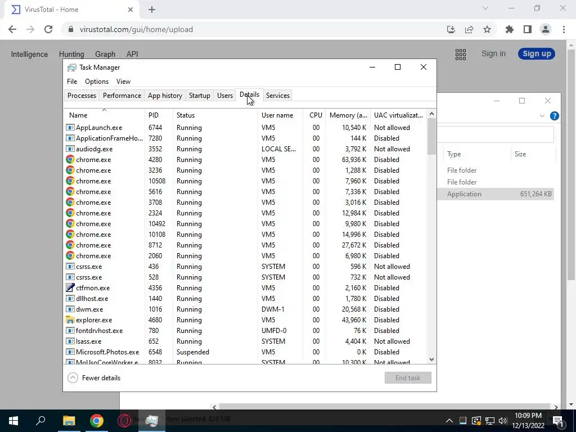Click the share page icon
This screenshot has width=576, height=432.
click(x=469, y=29)
